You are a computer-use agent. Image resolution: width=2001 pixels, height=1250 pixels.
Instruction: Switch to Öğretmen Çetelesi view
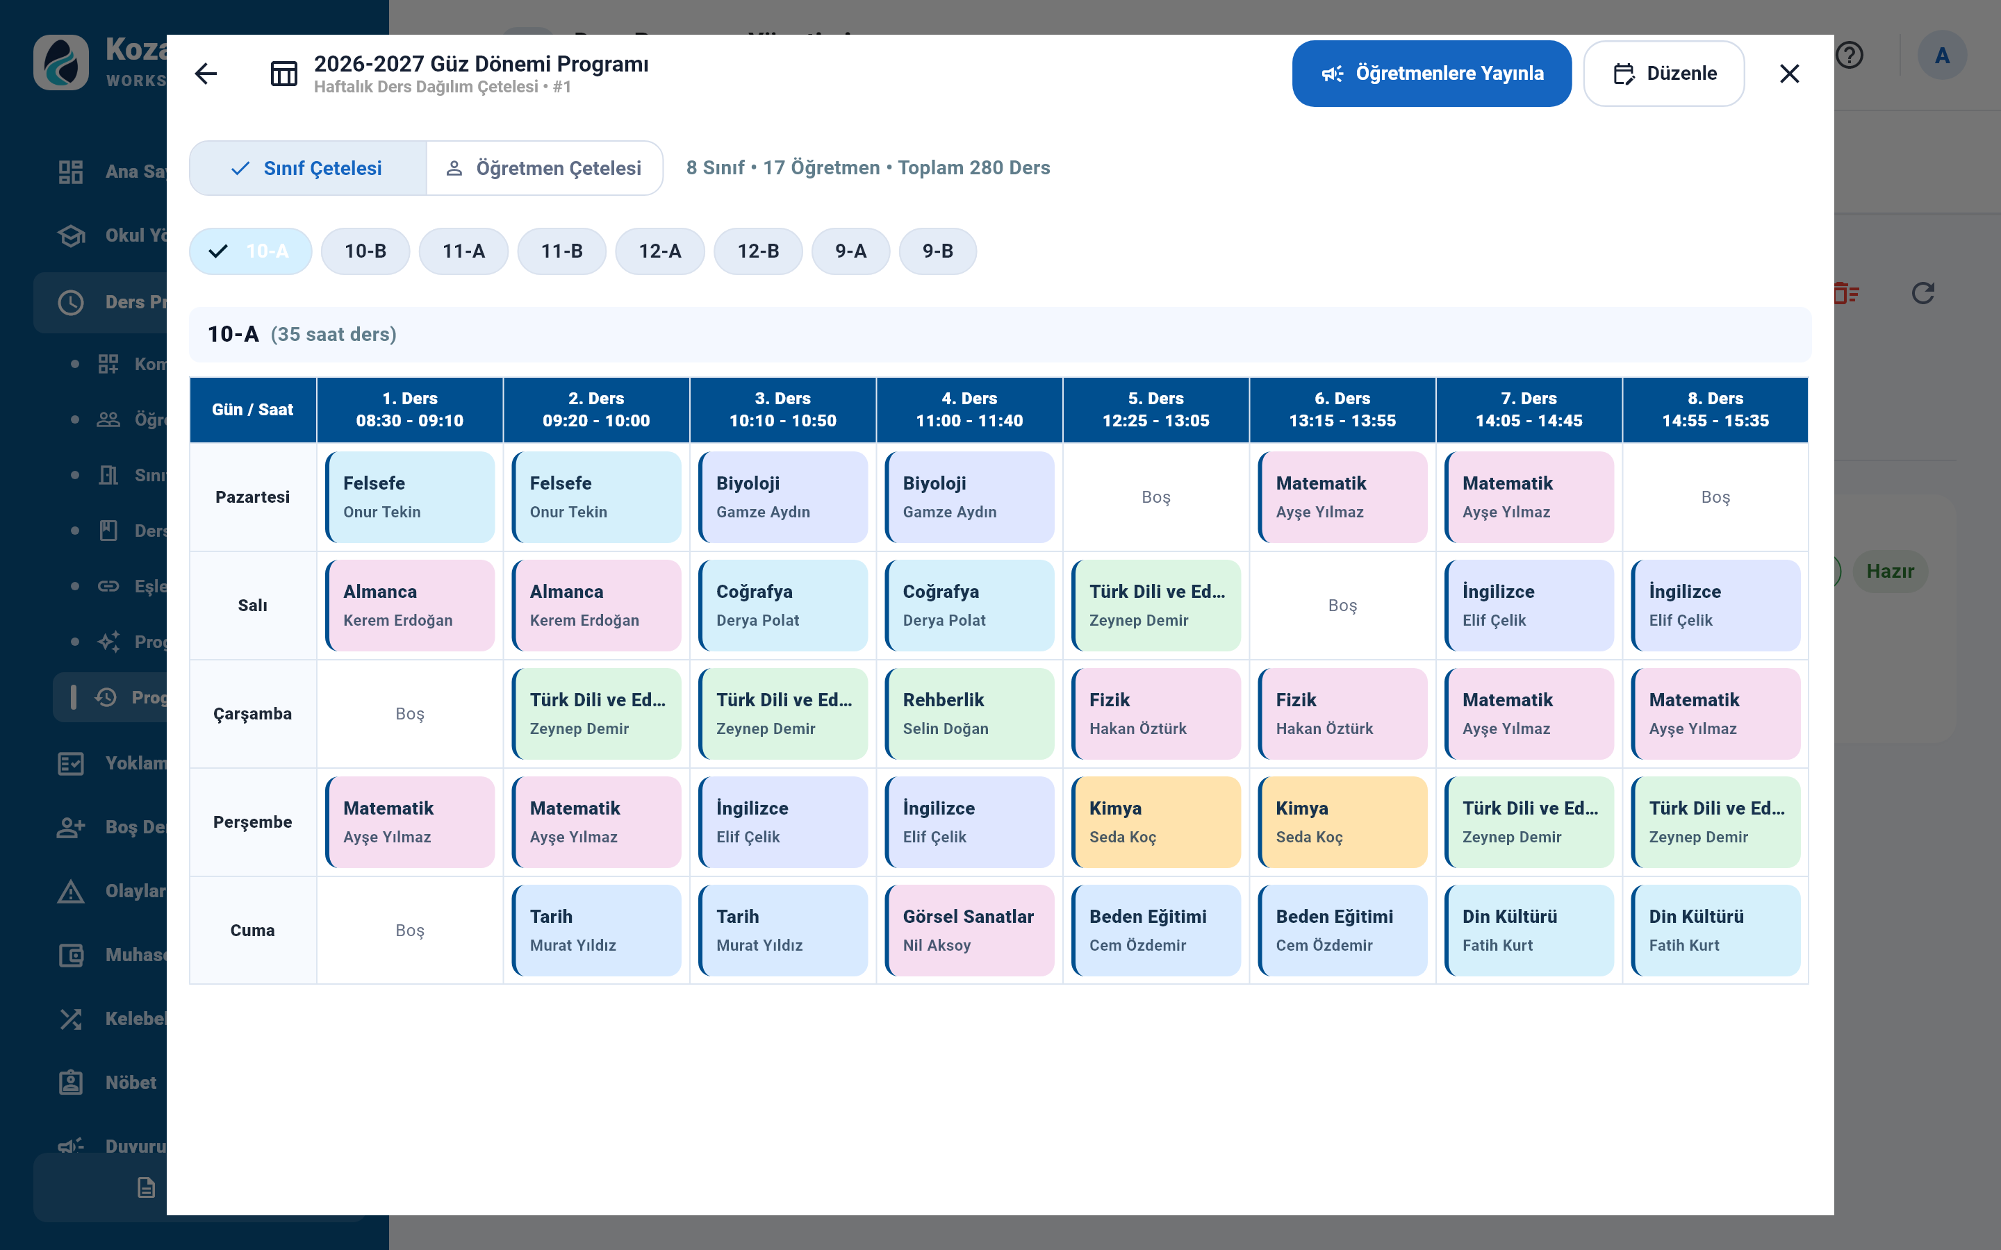(x=544, y=168)
